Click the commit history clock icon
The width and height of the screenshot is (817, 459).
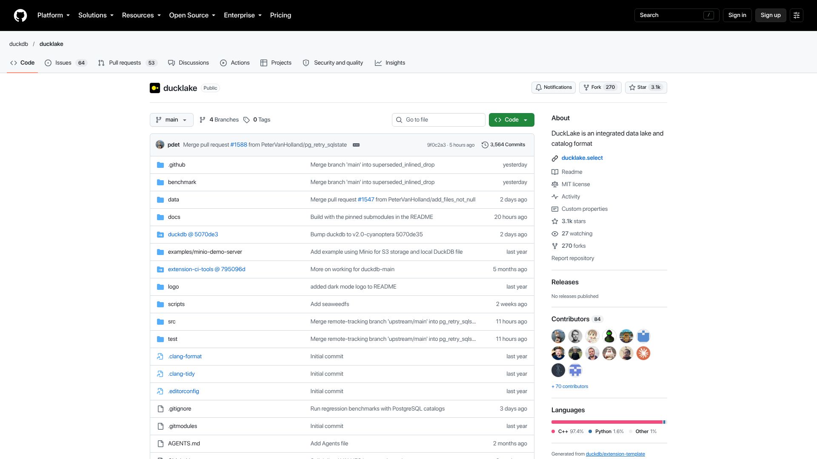pyautogui.click(x=485, y=145)
